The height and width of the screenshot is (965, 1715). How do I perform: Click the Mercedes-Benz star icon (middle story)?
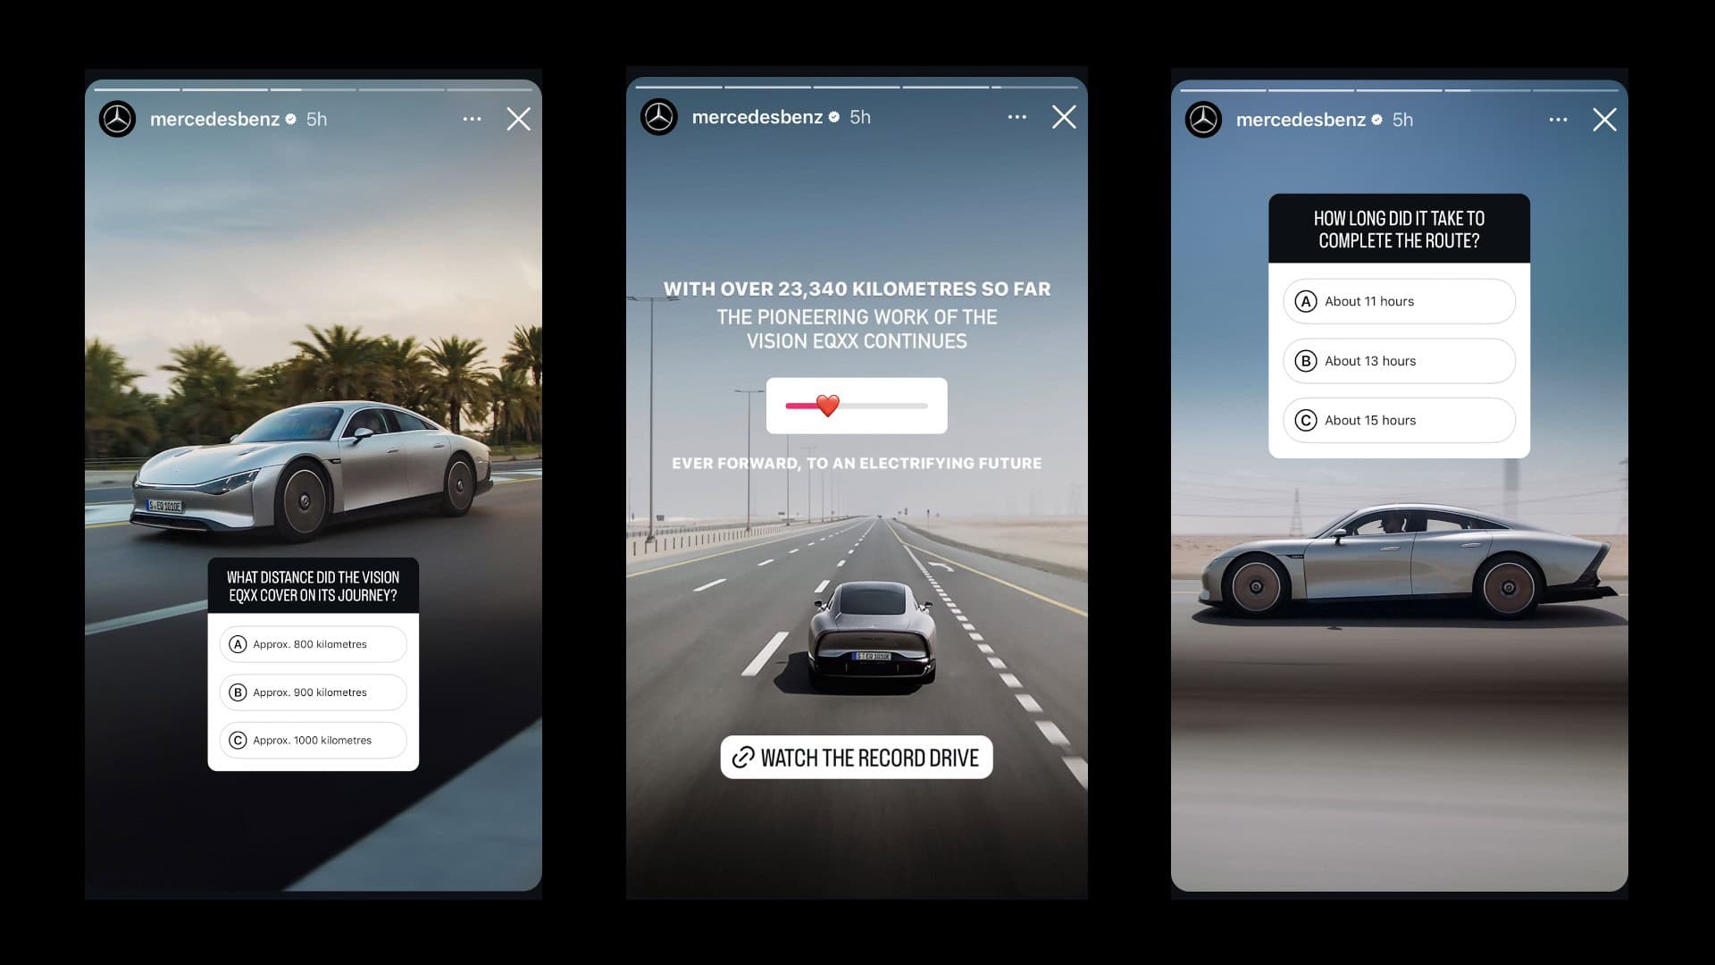point(661,118)
